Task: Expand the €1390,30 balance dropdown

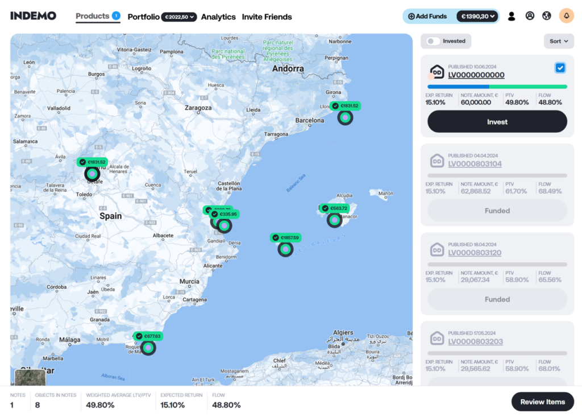Action: pos(477,17)
